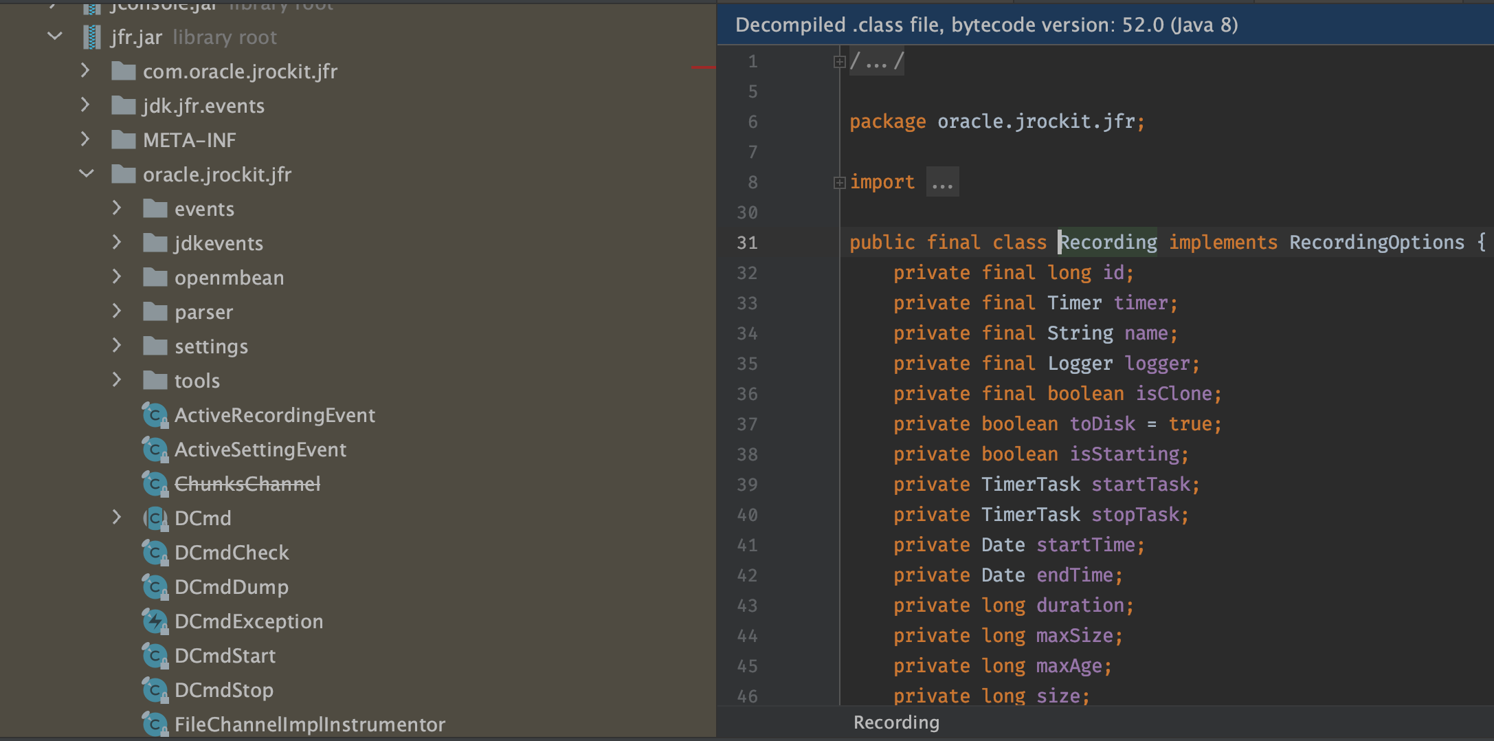Click the DCmdCheck class icon

[155, 553]
